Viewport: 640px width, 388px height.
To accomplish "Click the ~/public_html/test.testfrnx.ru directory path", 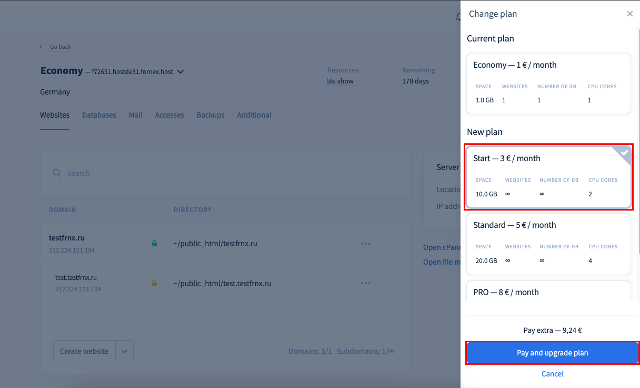I will (x=223, y=284).
